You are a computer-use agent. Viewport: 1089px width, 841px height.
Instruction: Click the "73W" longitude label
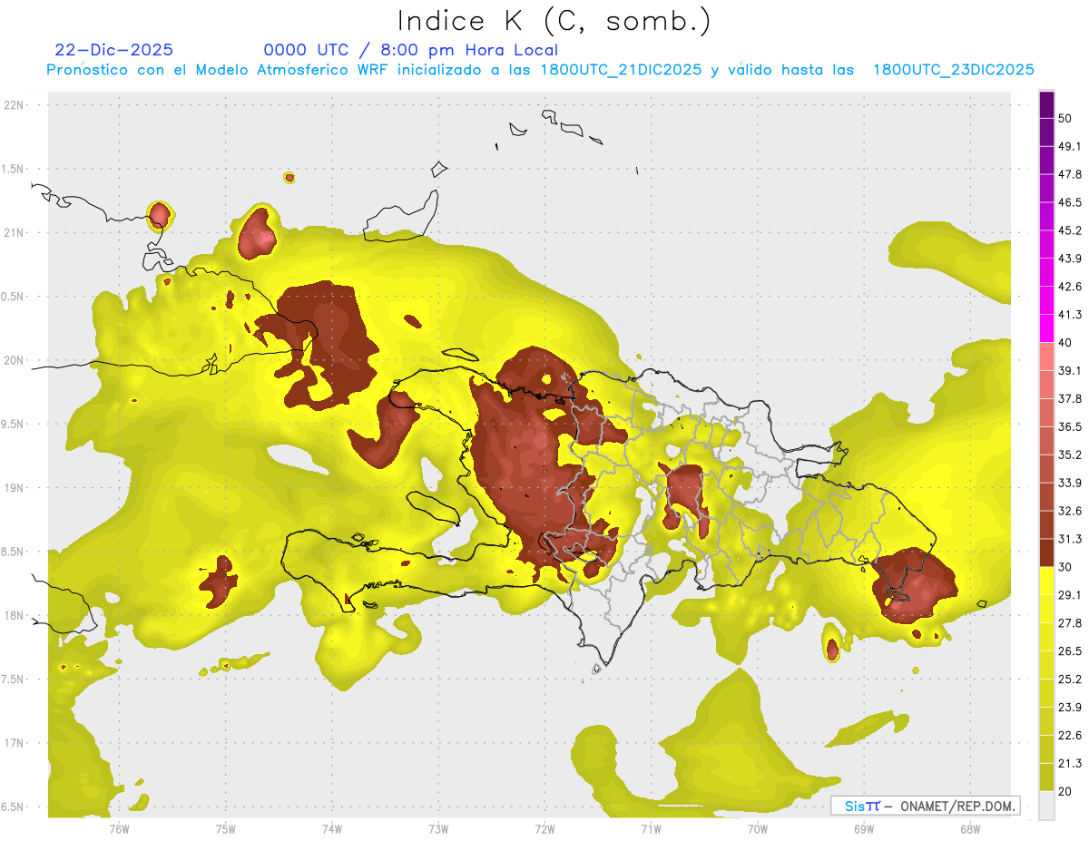[x=438, y=829]
